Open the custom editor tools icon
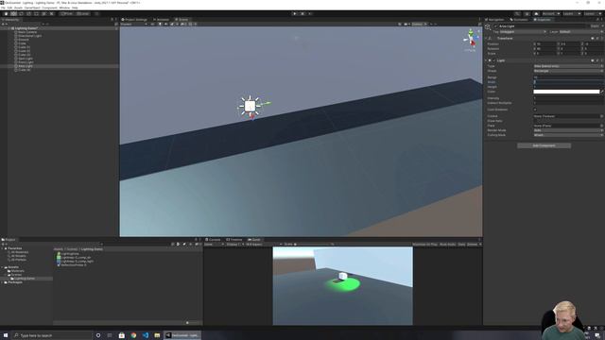The image size is (605, 340). [x=51, y=13]
